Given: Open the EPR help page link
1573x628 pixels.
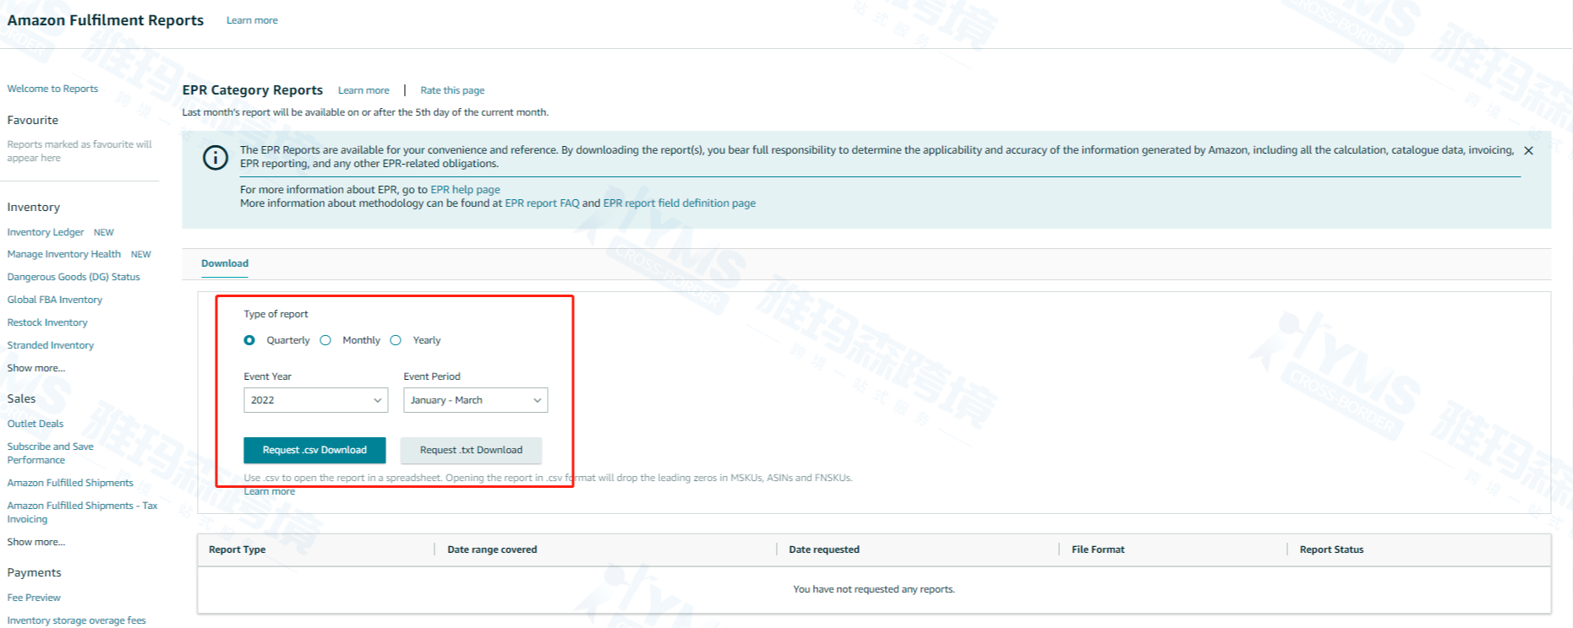Looking at the screenshot, I should click(465, 190).
